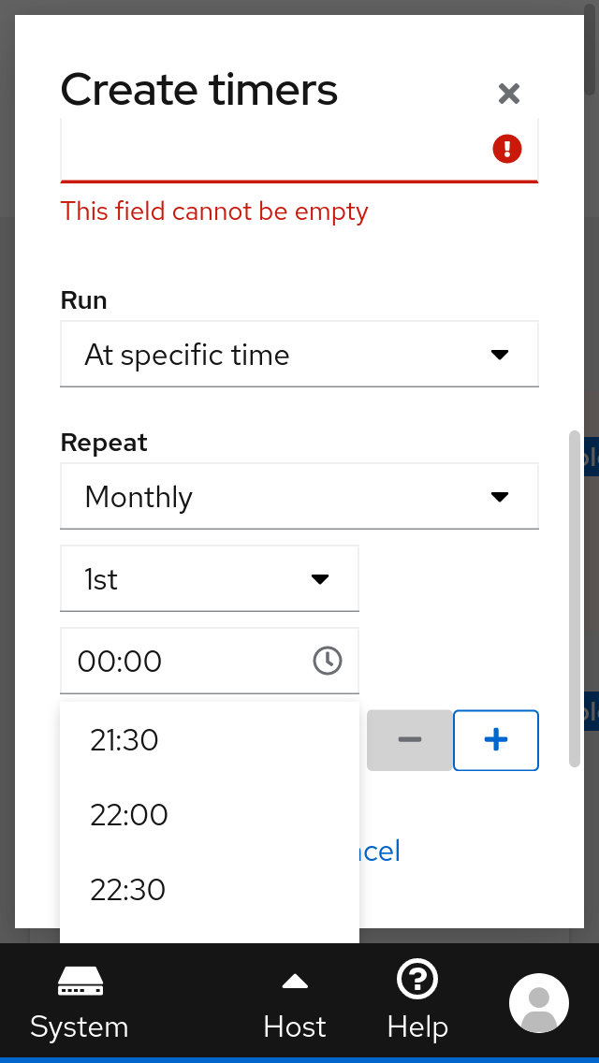
Task: Pick 22:30 in the time suggestions
Action: tap(127, 890)
